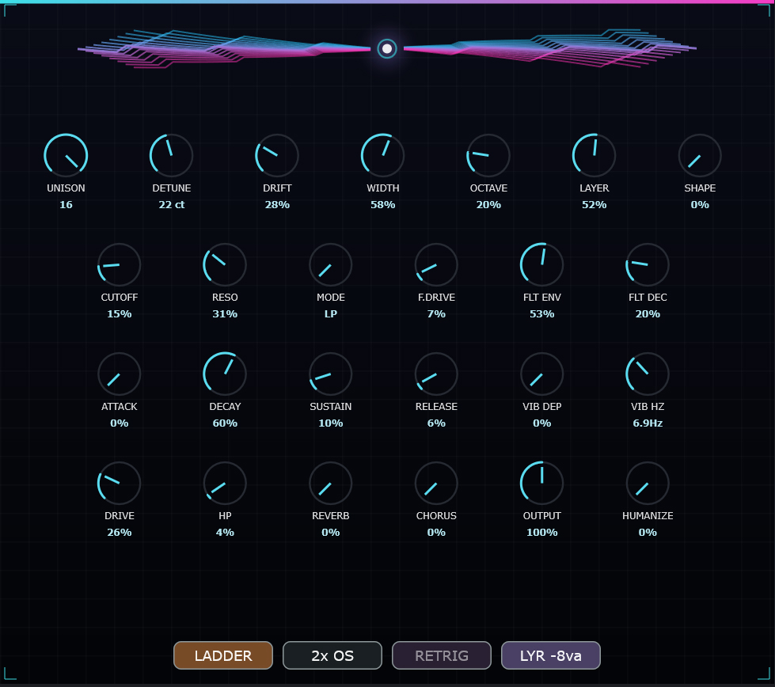Click the output value 100%

tap(542, 533)
